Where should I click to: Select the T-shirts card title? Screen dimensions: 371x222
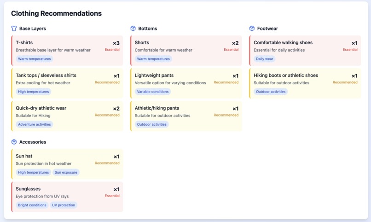(24, 42)
